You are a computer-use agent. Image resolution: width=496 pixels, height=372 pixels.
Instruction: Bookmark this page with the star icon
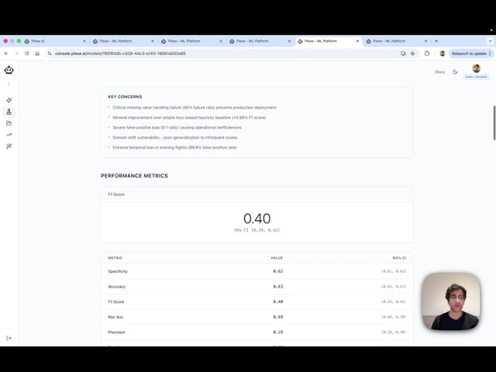pyautogui.click(x=412, y=53)
